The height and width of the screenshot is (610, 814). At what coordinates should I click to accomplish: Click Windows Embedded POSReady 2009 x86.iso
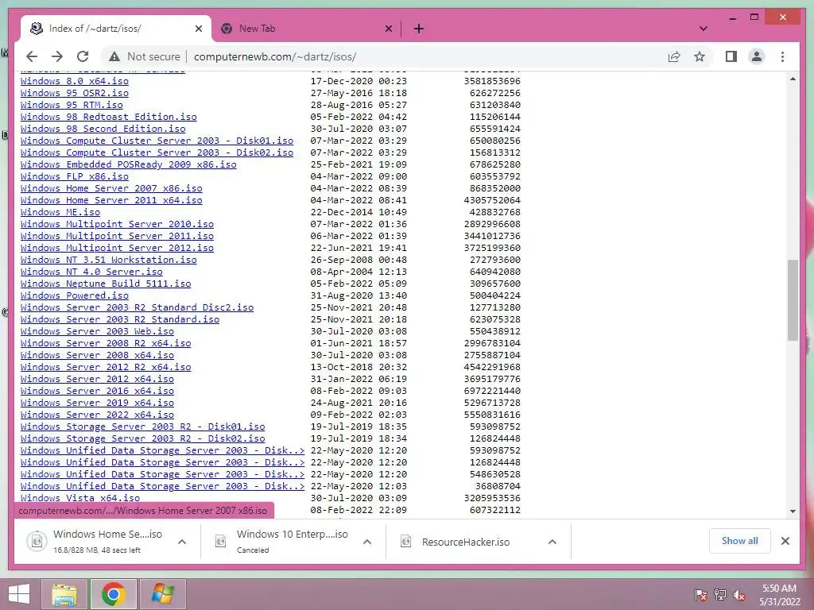tap(128, 165)
